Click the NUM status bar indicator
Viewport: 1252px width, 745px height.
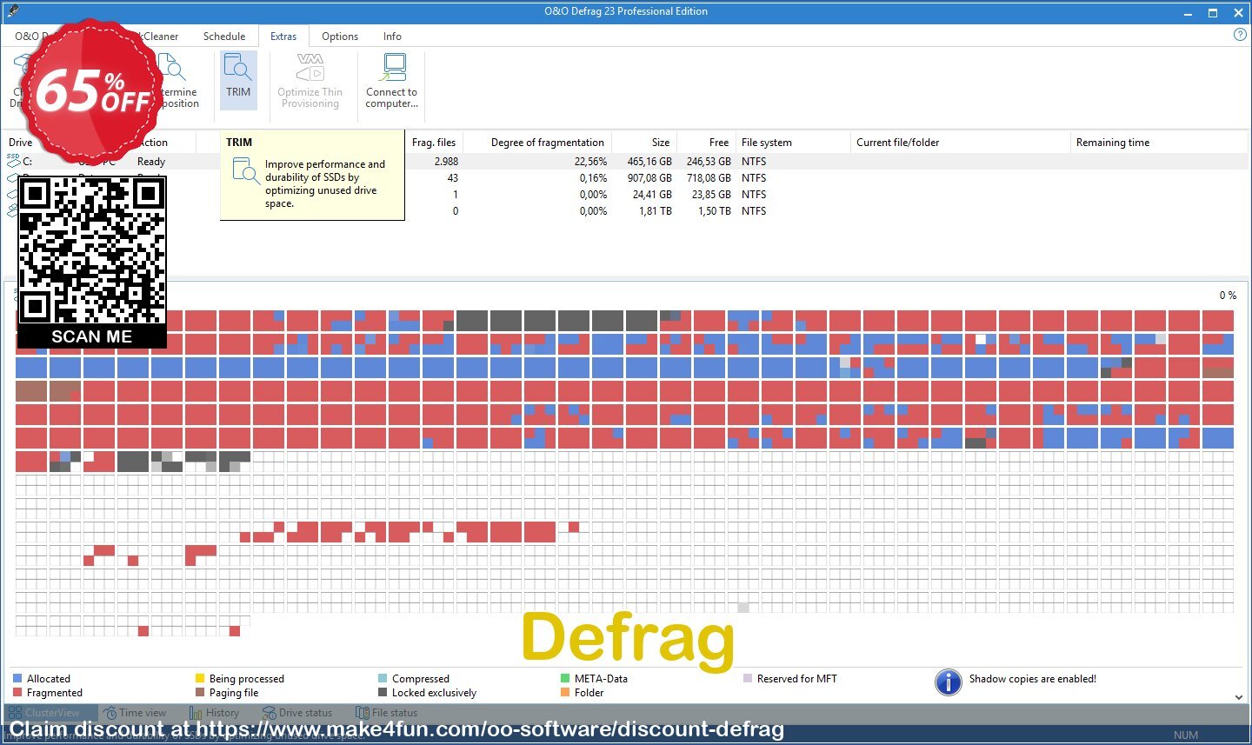[x=1185, y=735]
